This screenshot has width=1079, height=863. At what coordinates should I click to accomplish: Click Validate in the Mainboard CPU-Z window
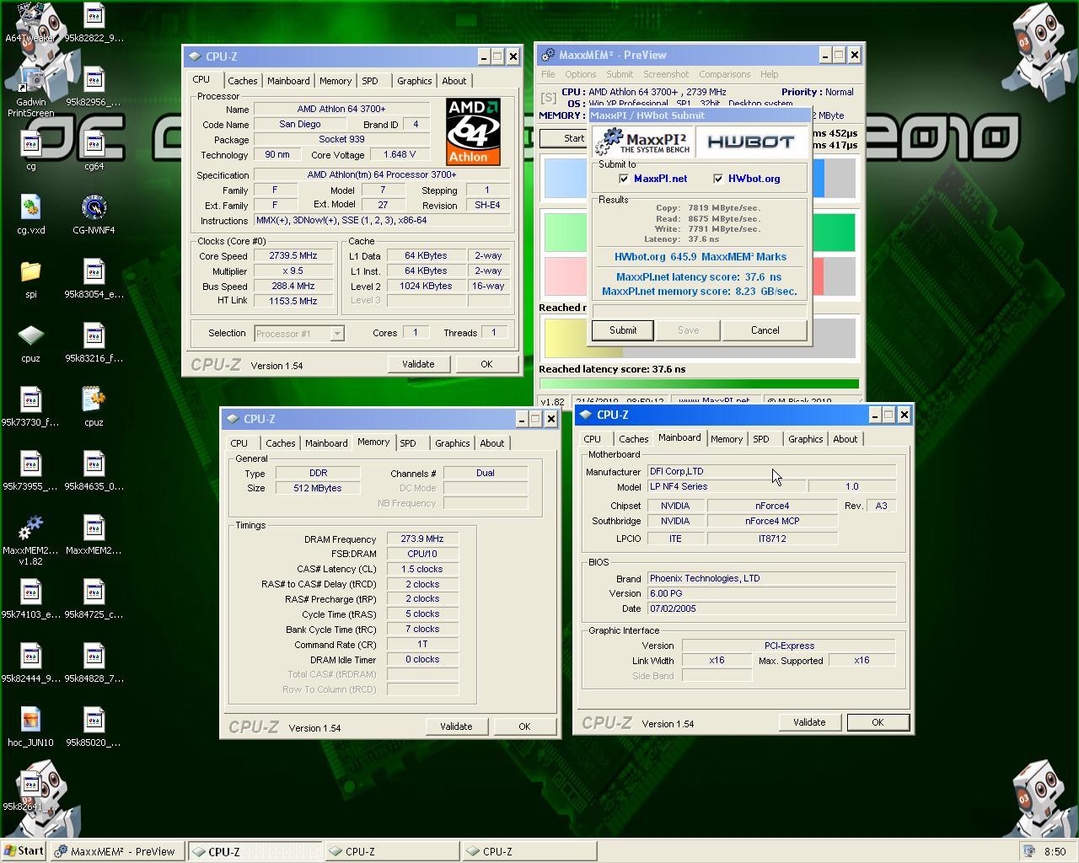809,722
